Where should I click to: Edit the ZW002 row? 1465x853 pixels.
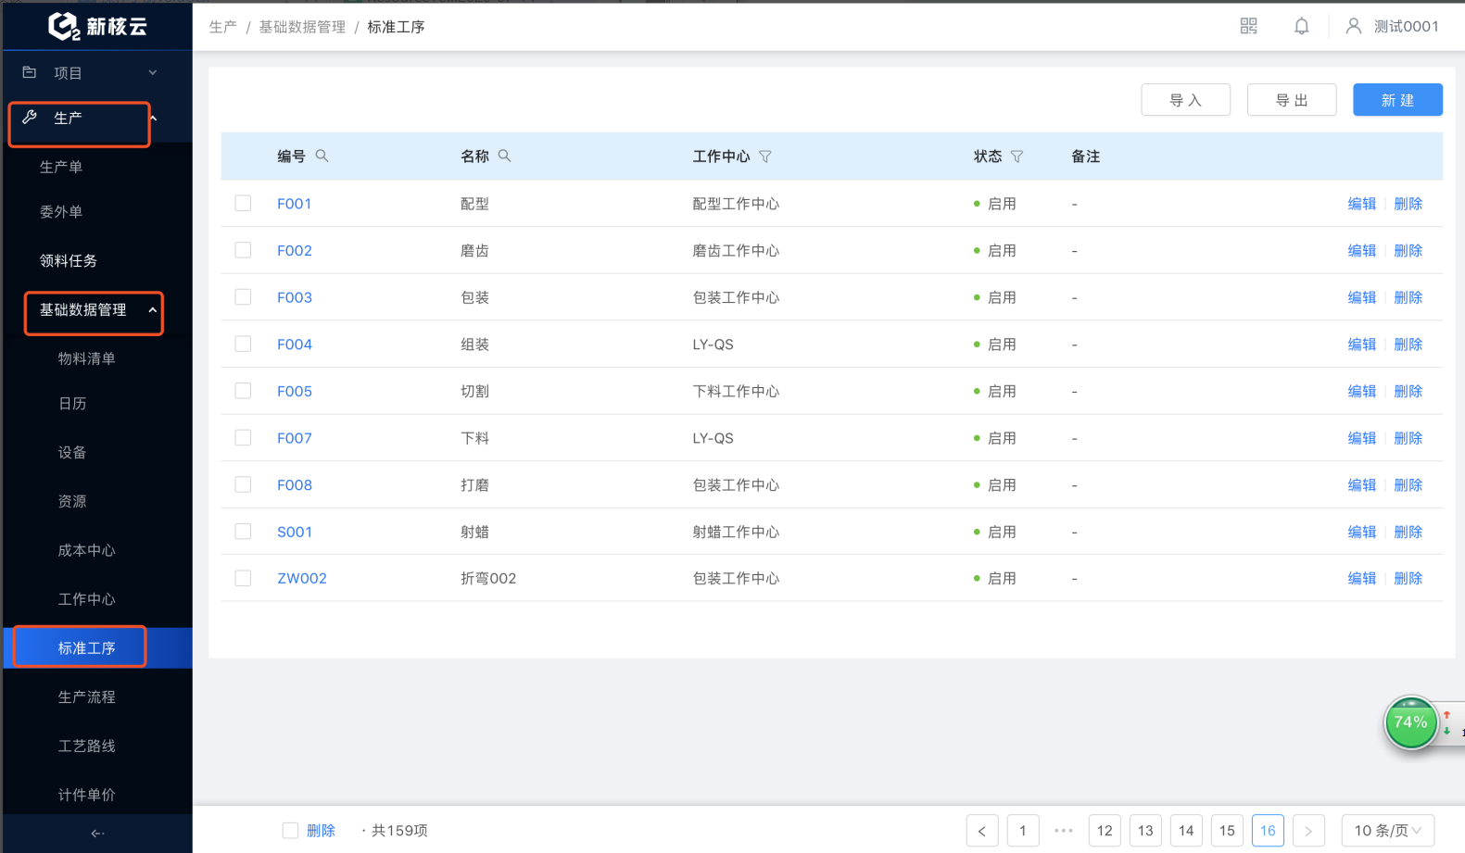(1361, 579)
